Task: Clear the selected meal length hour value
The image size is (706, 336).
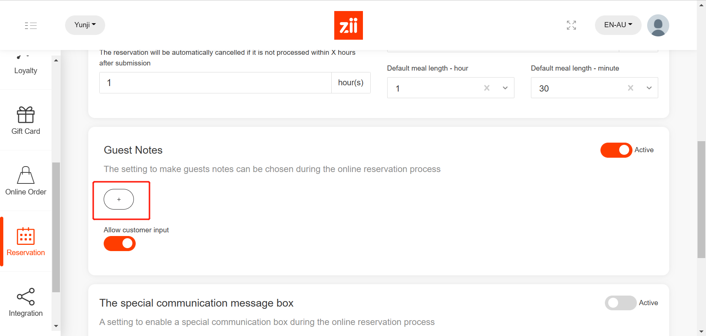Action: coord(486,88)
